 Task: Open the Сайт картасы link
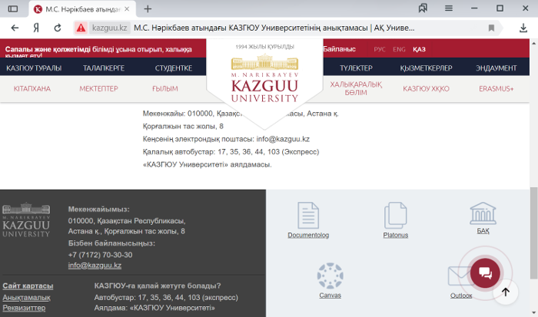(x=28, y=286)
